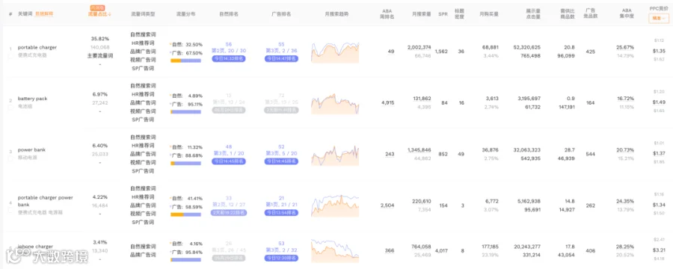Open the power bank keyword in row 3
Screen dimensions: 673x269
point(31,150)
